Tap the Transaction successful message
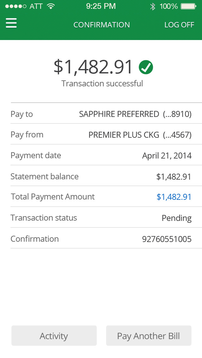The image size is (202, 358). pos(102,84)
